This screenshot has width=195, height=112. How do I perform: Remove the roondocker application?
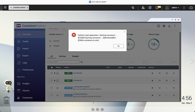tap(174, 73)
